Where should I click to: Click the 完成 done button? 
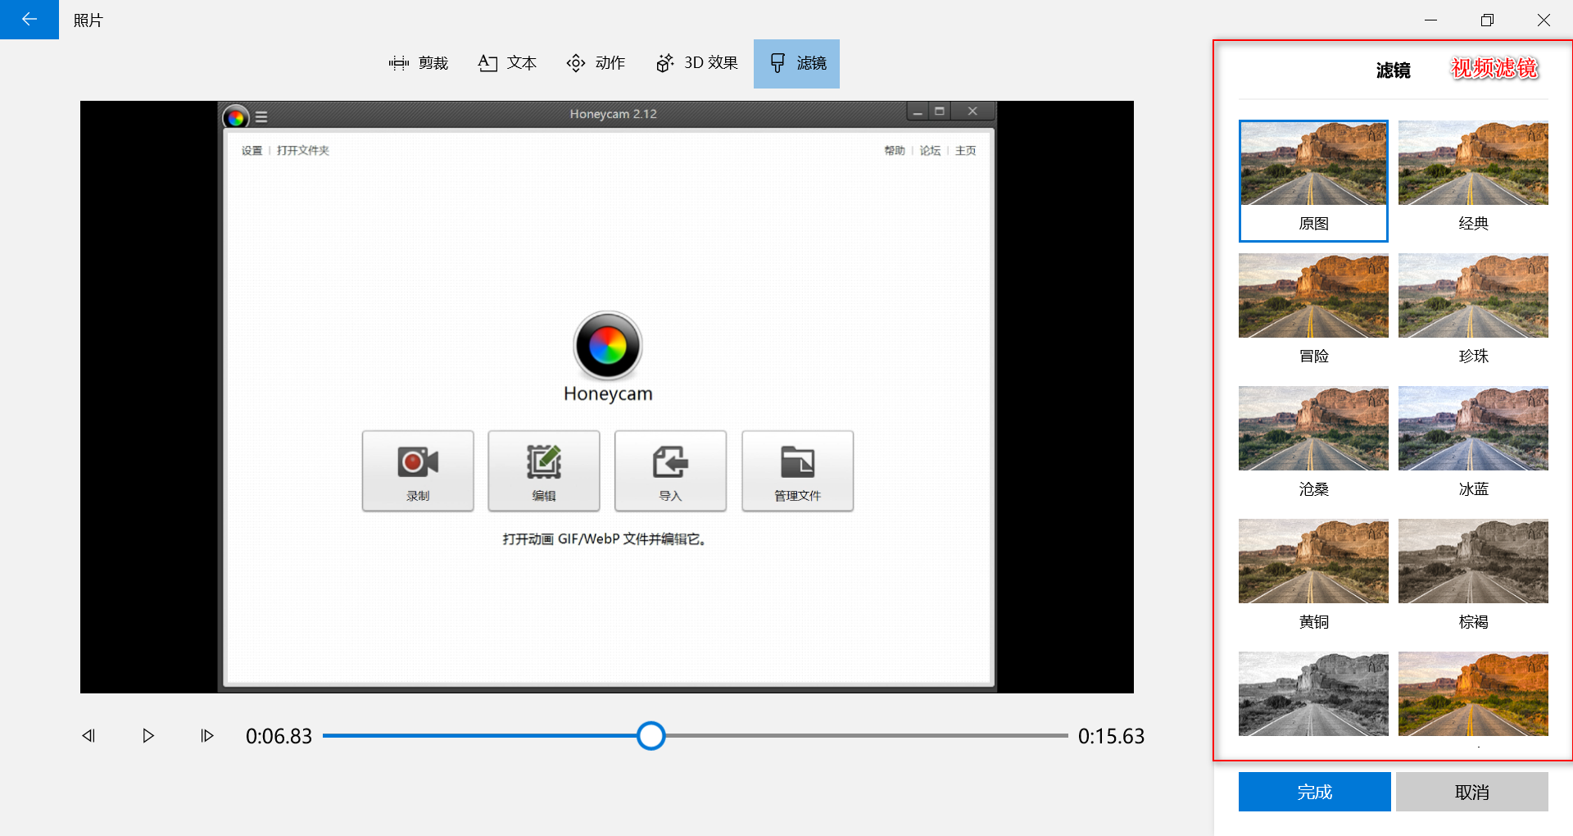click(1314, 792)
